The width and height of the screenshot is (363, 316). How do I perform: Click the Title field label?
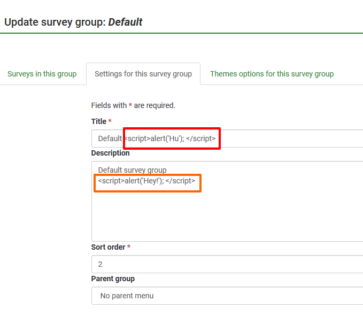pos(99,121)
